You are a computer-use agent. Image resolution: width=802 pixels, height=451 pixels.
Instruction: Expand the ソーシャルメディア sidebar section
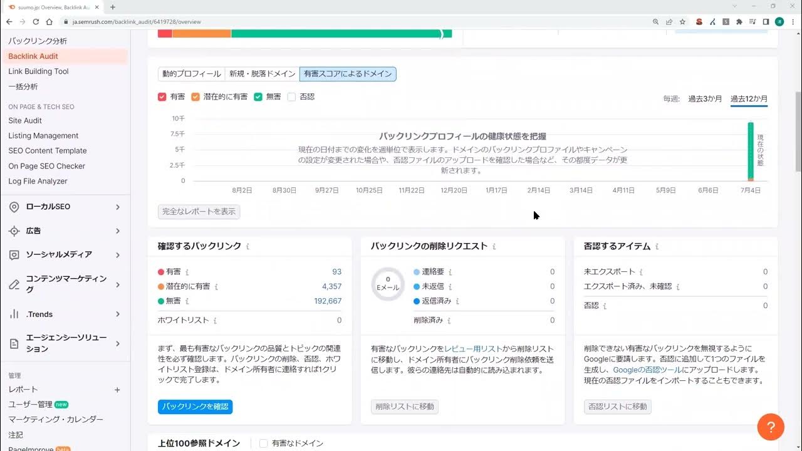pyautogui.click(x=65, y=255)
